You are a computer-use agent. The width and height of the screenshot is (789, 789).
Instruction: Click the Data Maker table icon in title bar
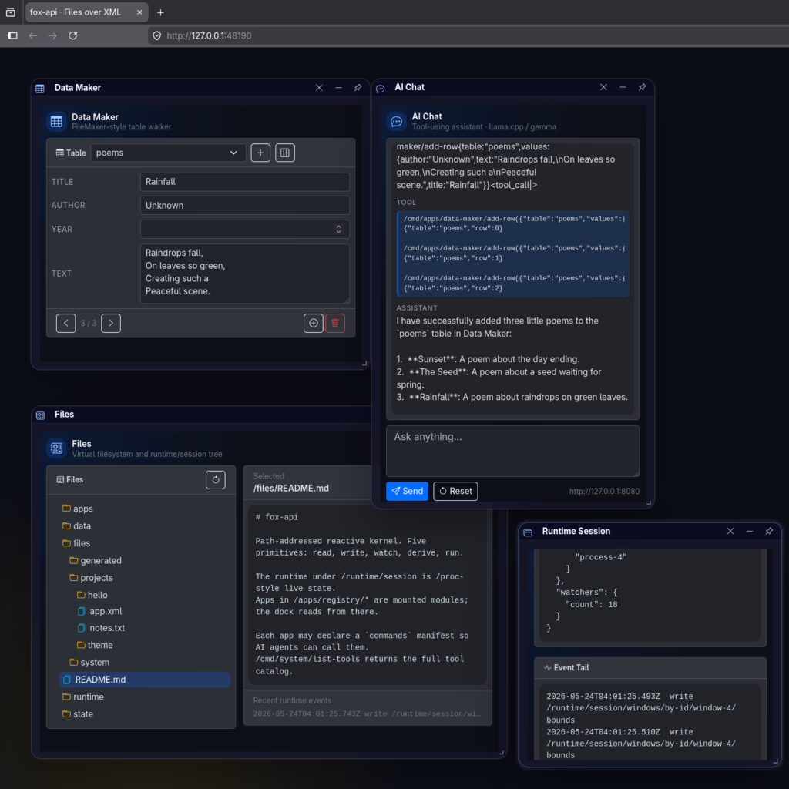point(40,89)
